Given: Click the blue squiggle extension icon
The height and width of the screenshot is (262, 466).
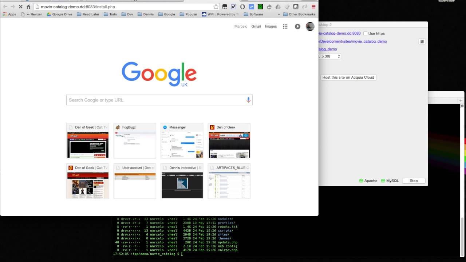Looking at the screenshot, I should (x=252, y=7).
